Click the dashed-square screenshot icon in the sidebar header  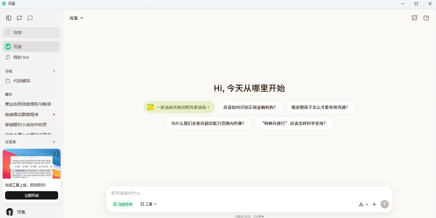tap(30, 18)
